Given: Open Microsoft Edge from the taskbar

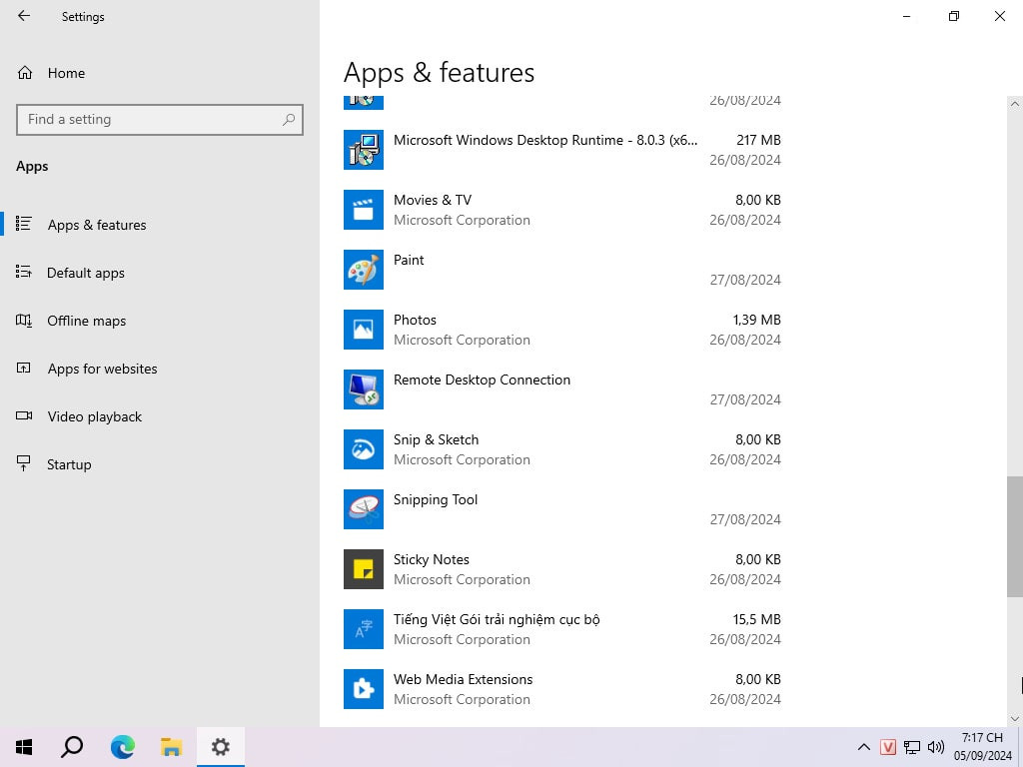Looking at the screenshot, I should [122, 747].
